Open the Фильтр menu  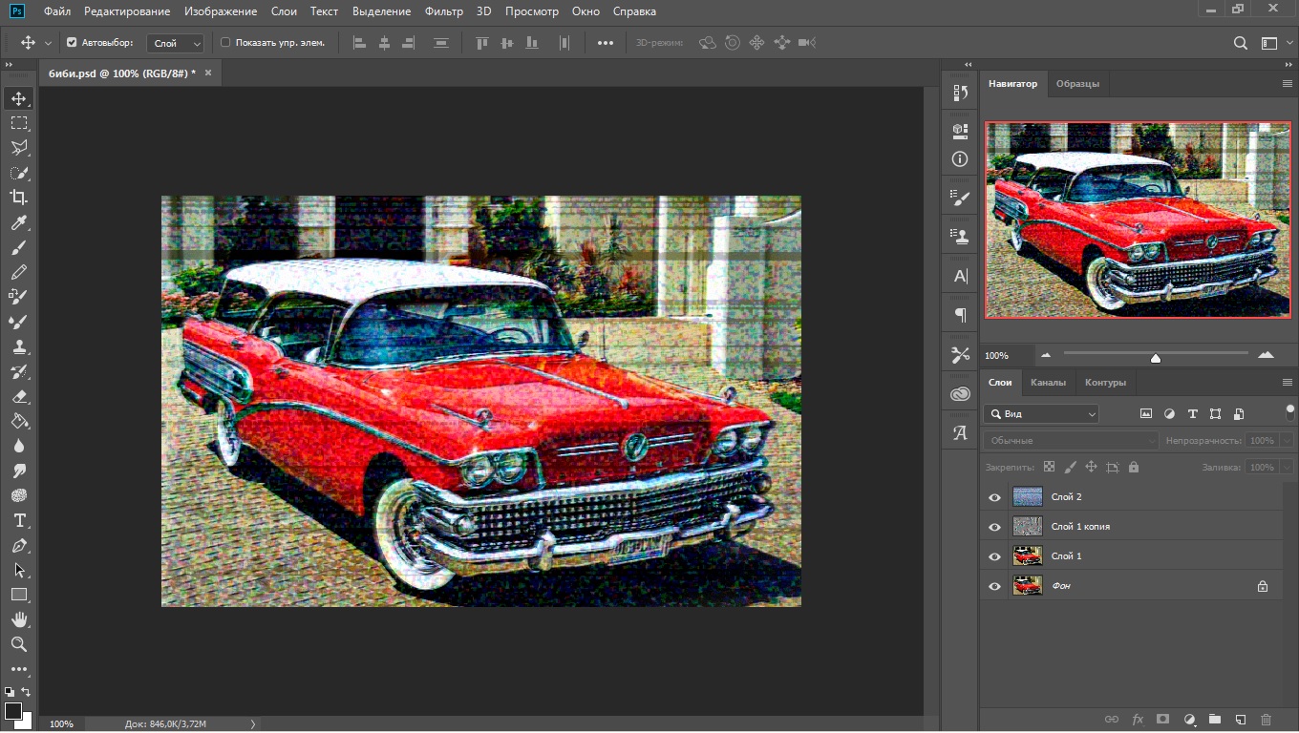click(x=444, y=11)
